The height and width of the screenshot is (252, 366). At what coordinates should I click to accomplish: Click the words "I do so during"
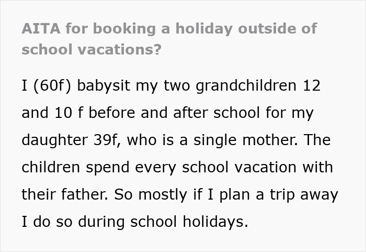point(73,222)
